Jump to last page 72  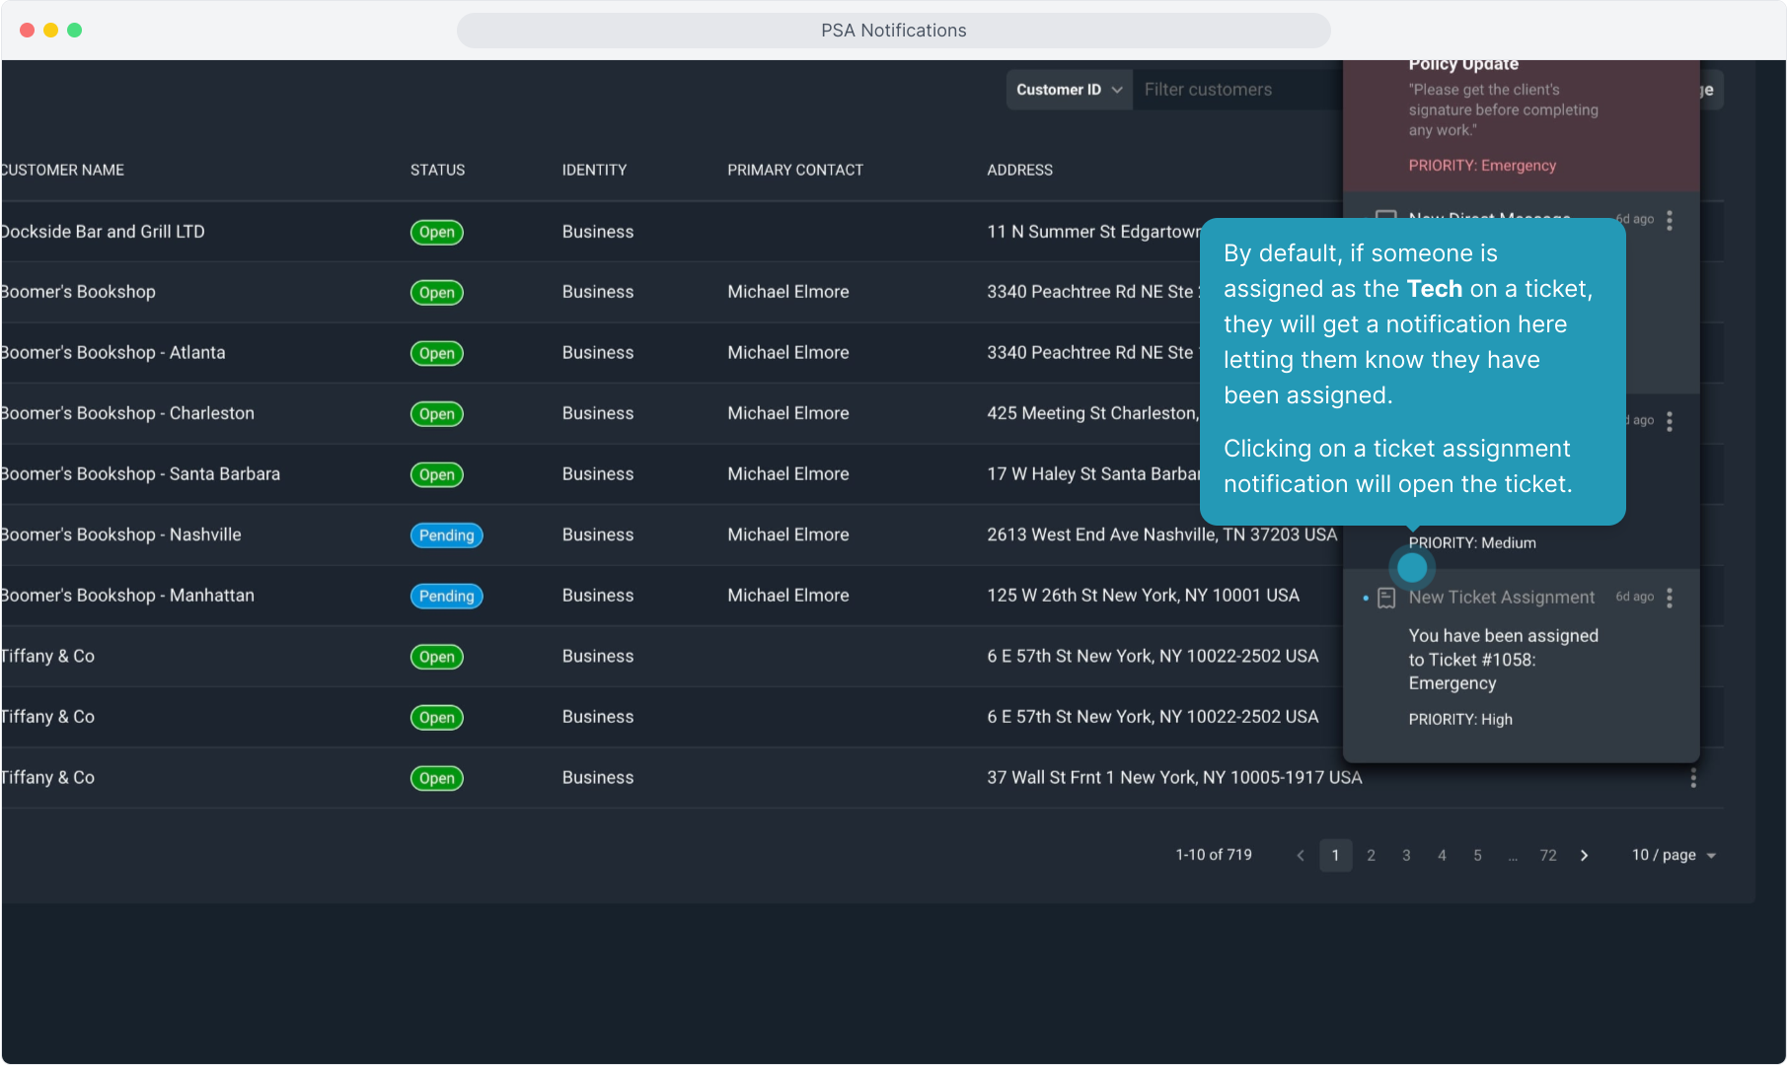click(x=1548, y=855)
